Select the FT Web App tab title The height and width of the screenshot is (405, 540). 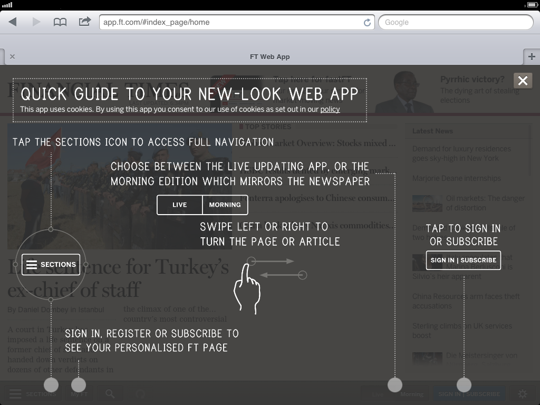(x=269, y=57)
